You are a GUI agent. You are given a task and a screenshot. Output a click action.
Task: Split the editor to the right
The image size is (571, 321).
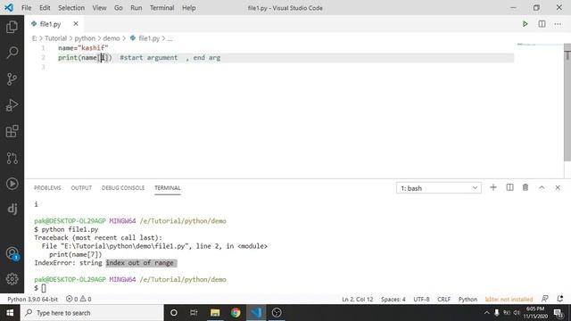coord(542,24)
